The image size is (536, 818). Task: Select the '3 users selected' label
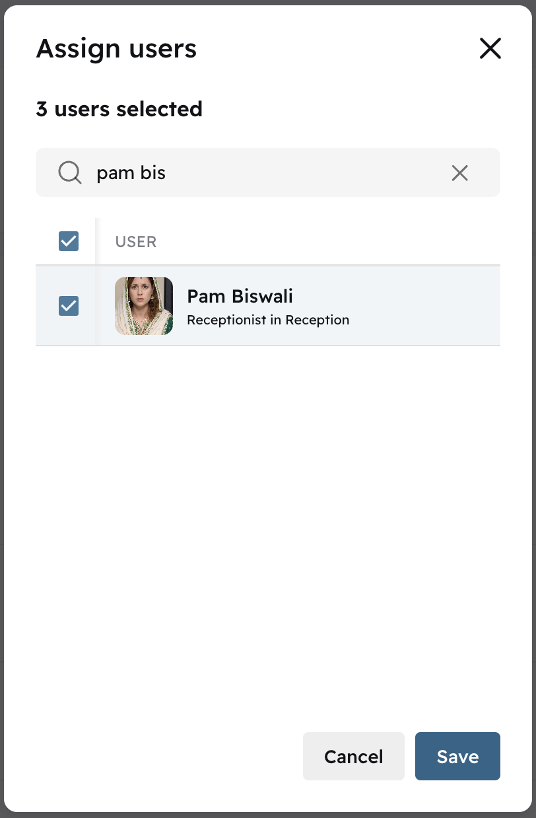point(119,108)
